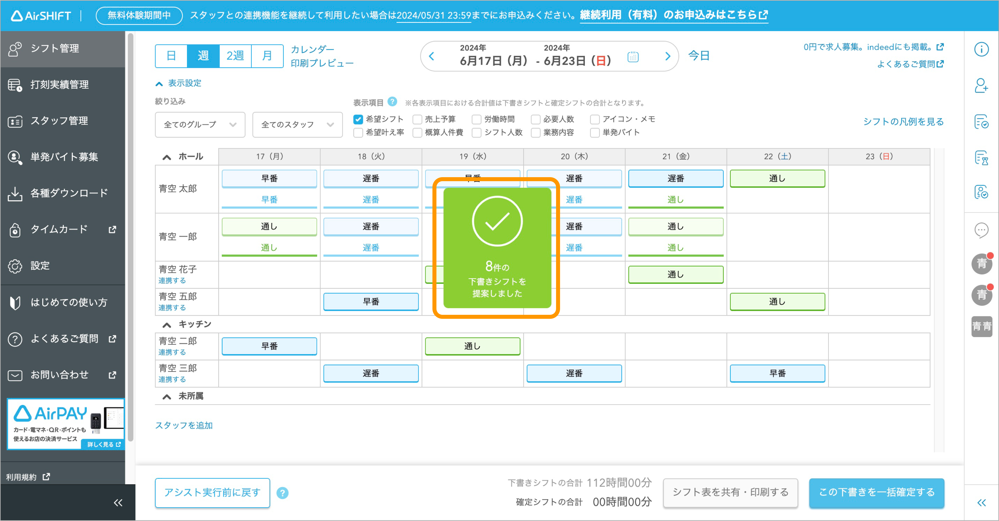
Task: Open the 全てのグループ dropdown
Action: coord(200,125)
